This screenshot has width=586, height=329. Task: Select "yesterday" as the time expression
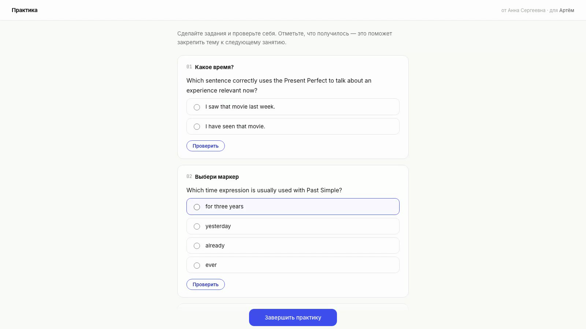(x=293, y=226)
